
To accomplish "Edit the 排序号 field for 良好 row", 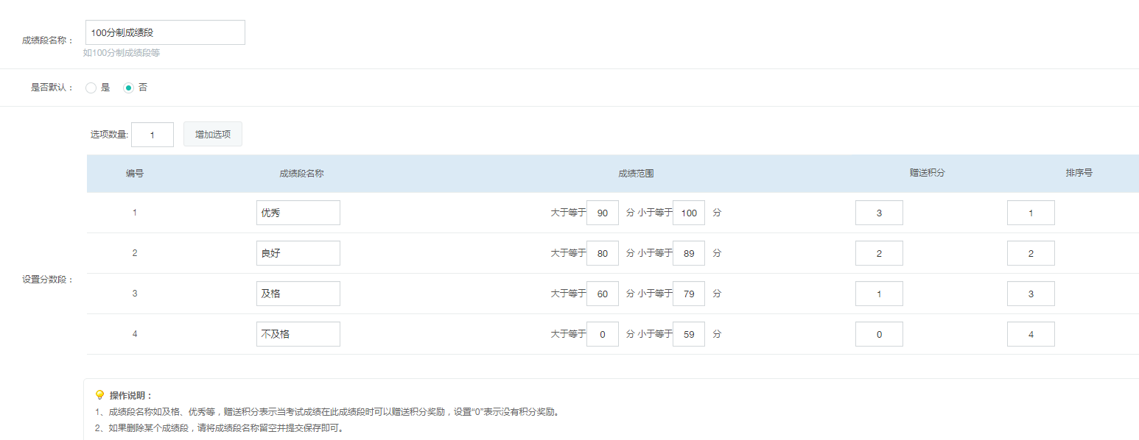I will [x=1031, y=253].
